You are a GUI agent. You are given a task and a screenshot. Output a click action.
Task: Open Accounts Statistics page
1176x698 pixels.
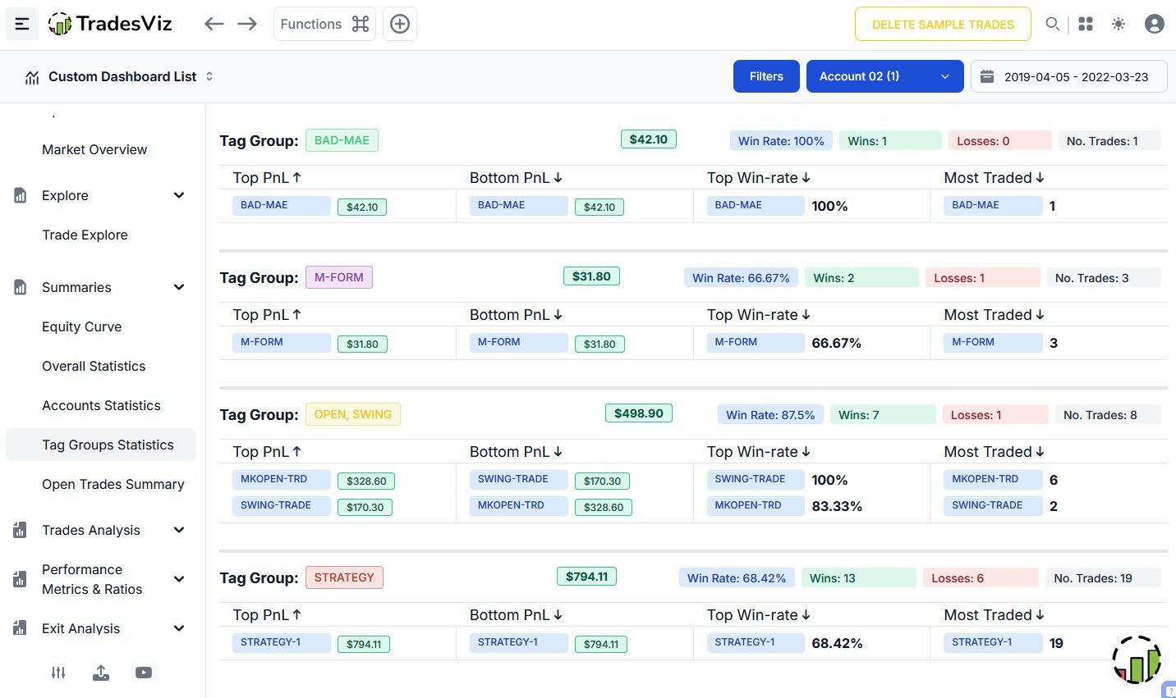coord(101,405)
